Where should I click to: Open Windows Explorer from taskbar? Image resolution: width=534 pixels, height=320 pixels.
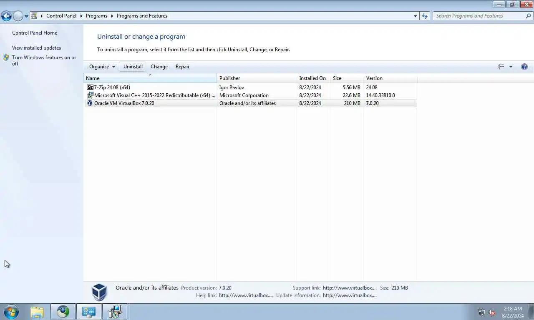point(37,312)
